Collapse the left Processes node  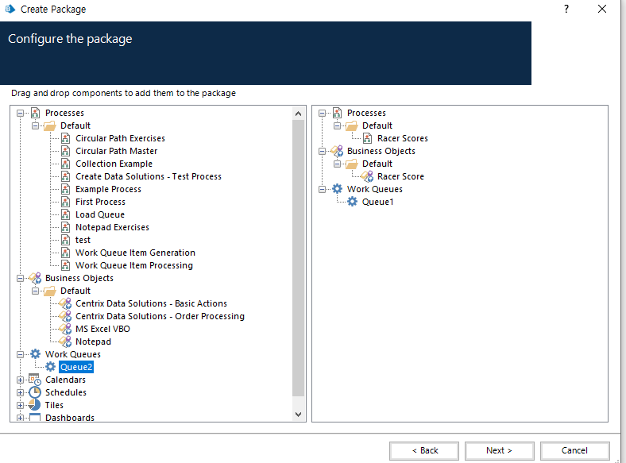coord(20,114)
